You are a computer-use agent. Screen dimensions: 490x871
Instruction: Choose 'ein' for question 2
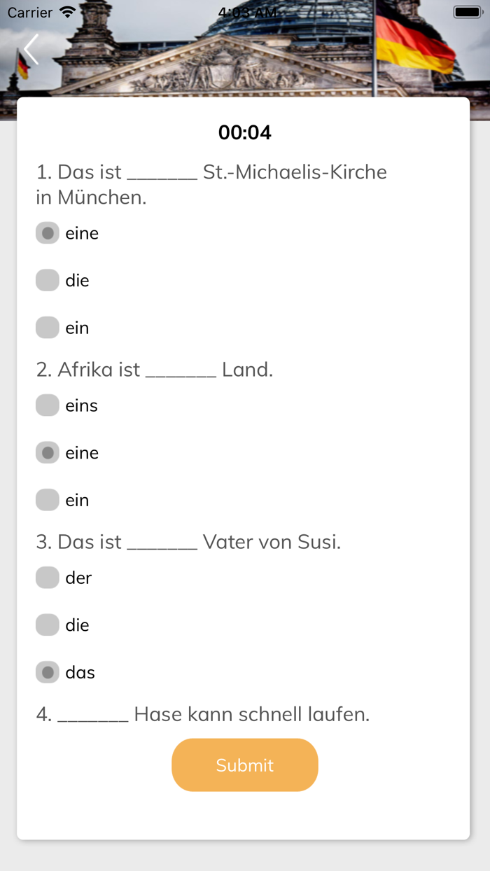47,499
